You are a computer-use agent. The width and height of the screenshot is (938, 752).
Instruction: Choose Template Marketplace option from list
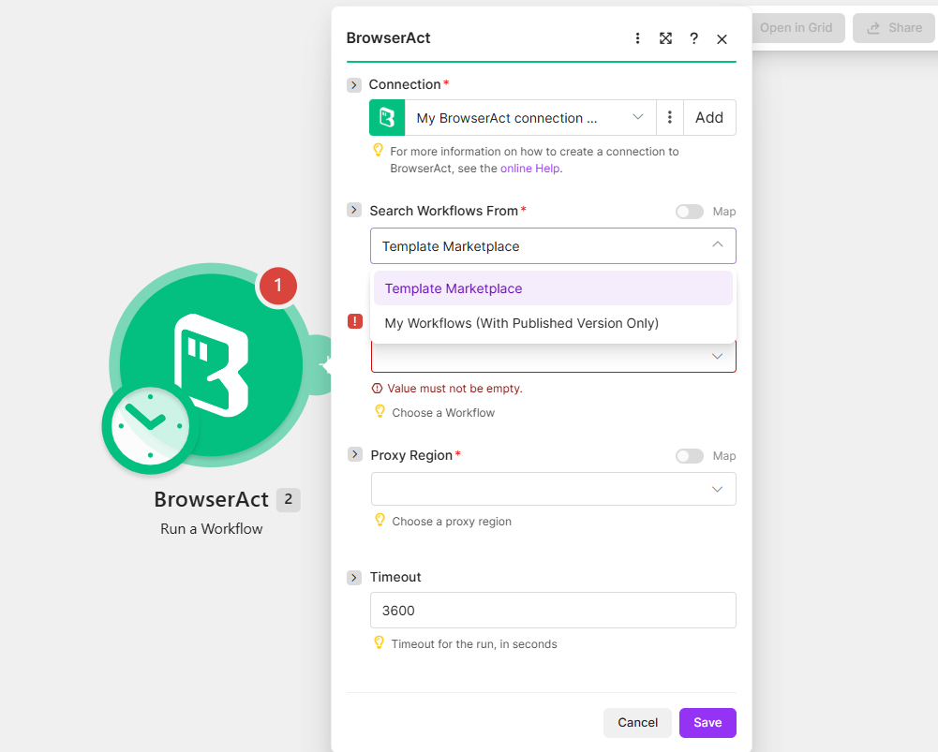point(553,288)
